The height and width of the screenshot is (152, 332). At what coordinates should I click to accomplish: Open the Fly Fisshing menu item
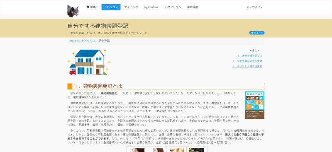click(x=151, y=7)
